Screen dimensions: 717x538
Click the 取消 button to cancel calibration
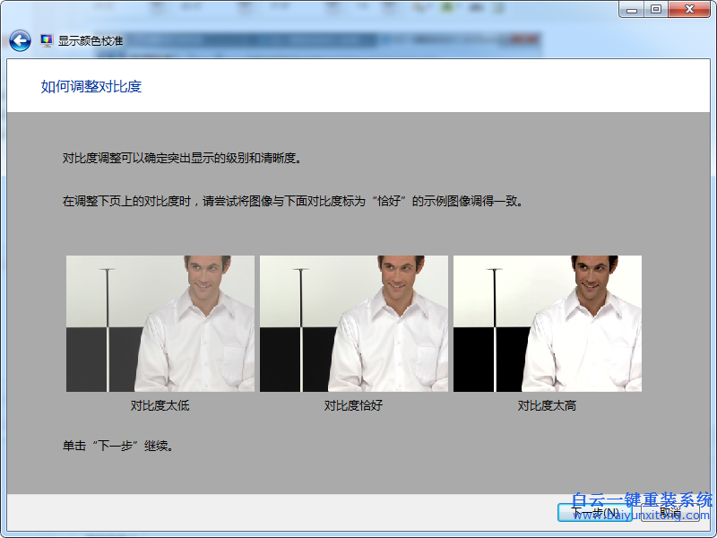click(669, 511)
